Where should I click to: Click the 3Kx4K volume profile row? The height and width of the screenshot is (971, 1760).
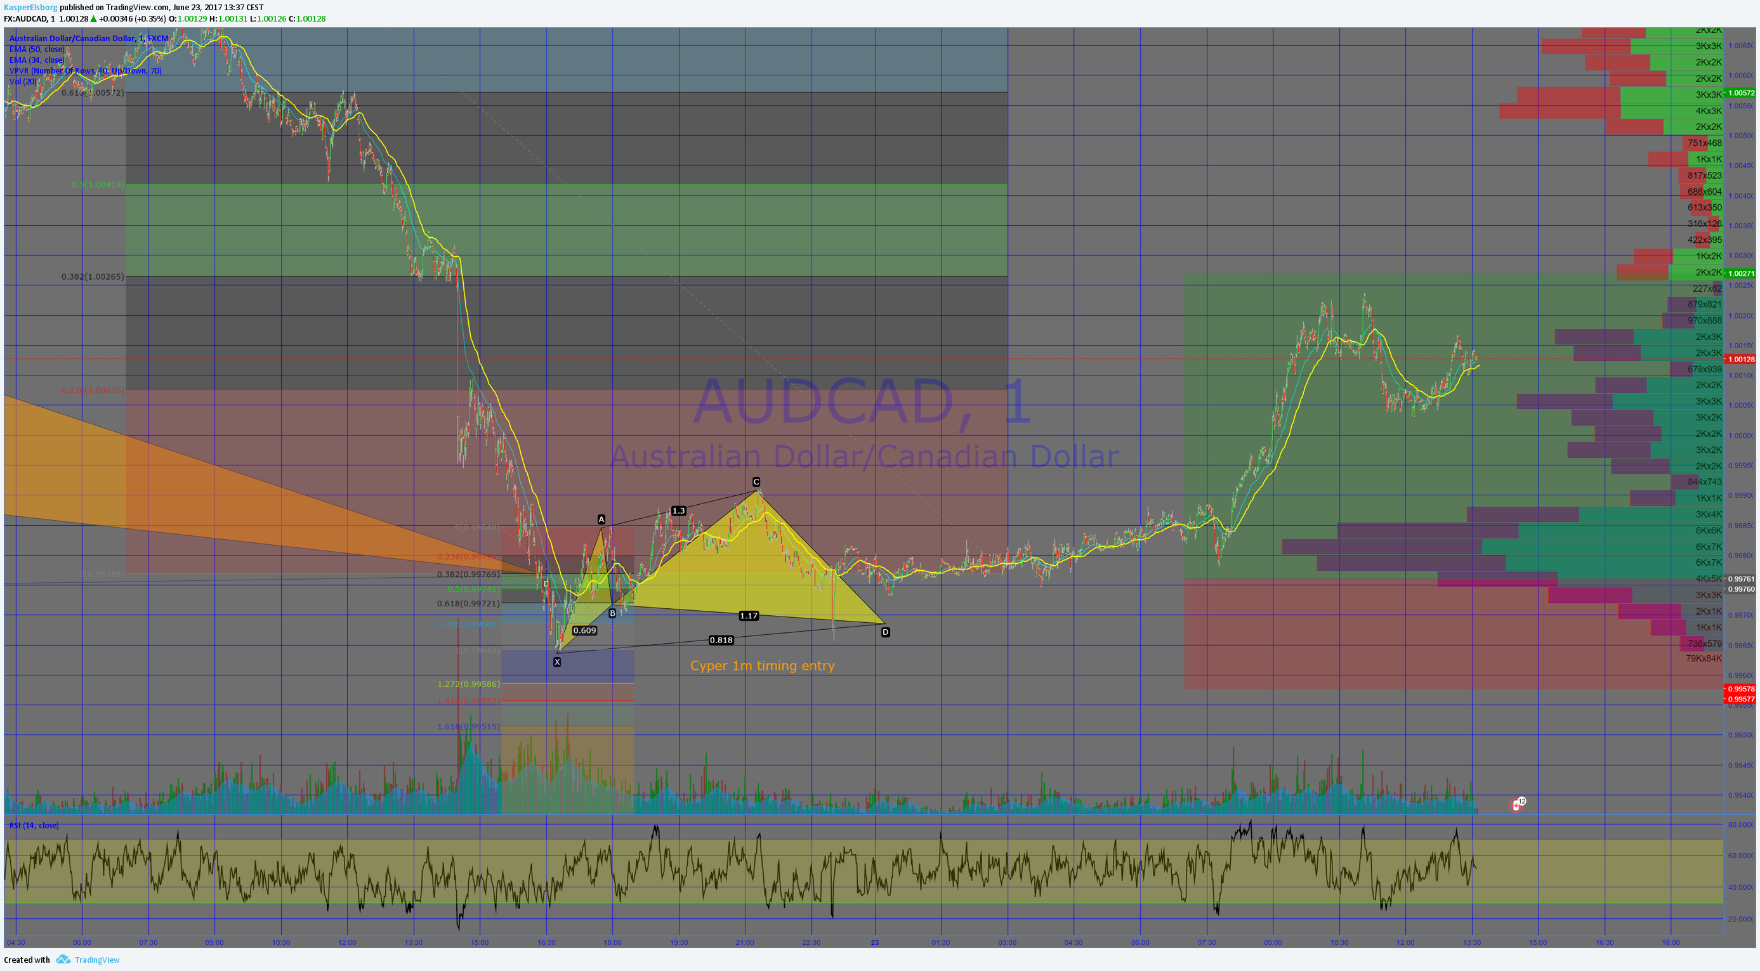(x=1709, y=514)
